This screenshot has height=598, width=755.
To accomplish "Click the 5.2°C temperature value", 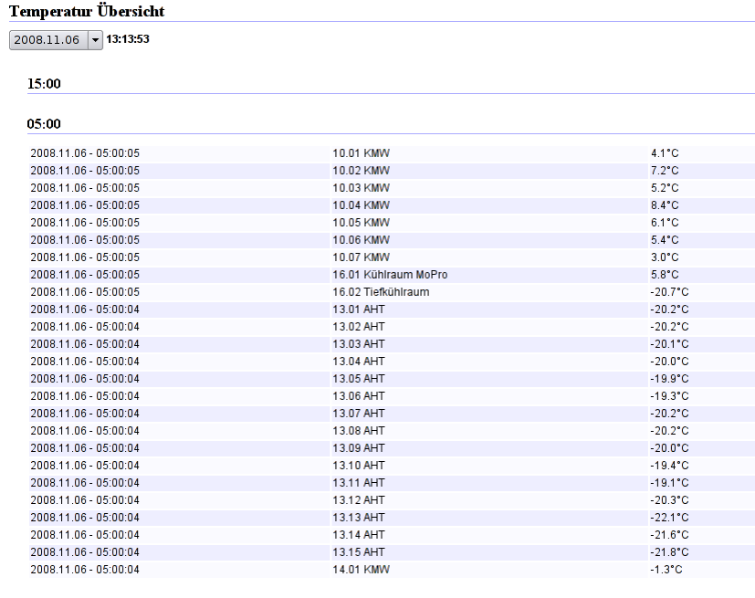I will (x=665, y=188).
